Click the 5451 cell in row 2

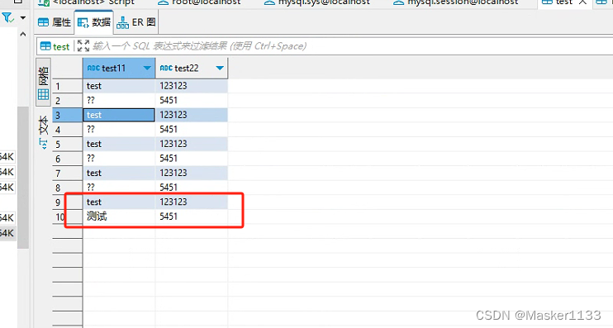[x=192, y=101]
